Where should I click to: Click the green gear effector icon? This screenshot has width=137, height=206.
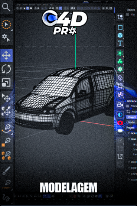pos(120,69)
